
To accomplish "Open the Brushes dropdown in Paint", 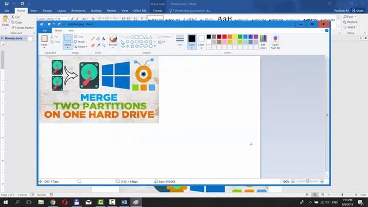I will point(113,48).
